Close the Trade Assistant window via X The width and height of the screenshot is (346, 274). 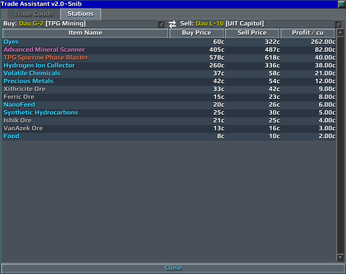pyautogui.click(x=341, y=4)
